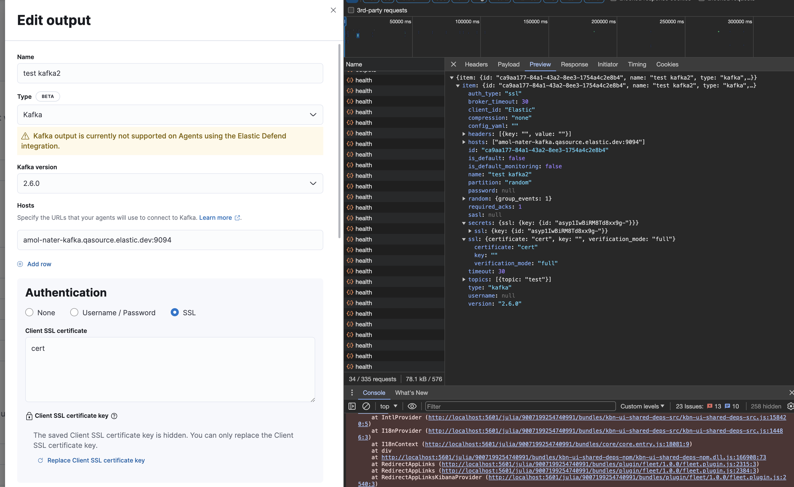794x487 pixels.
Task: Select the SSL authentication radio
Action: (175, 312)
